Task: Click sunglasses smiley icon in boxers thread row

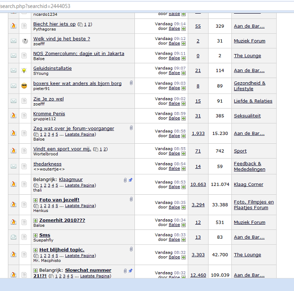Action: pos(25,86)
